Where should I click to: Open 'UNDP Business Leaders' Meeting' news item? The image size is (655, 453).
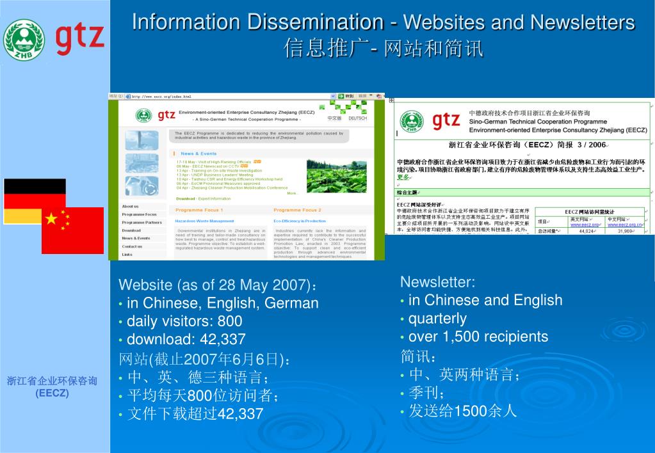(214, 175)
